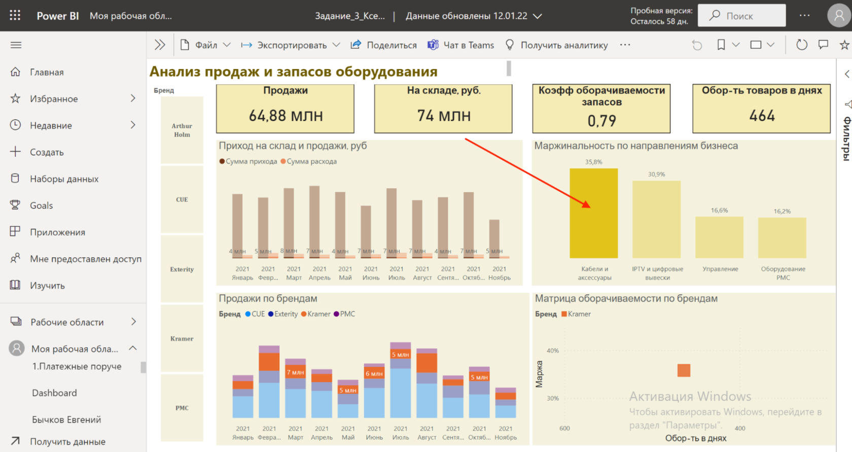
Task: Click IPTV и цифровые вывески bar
Action: 657,219
